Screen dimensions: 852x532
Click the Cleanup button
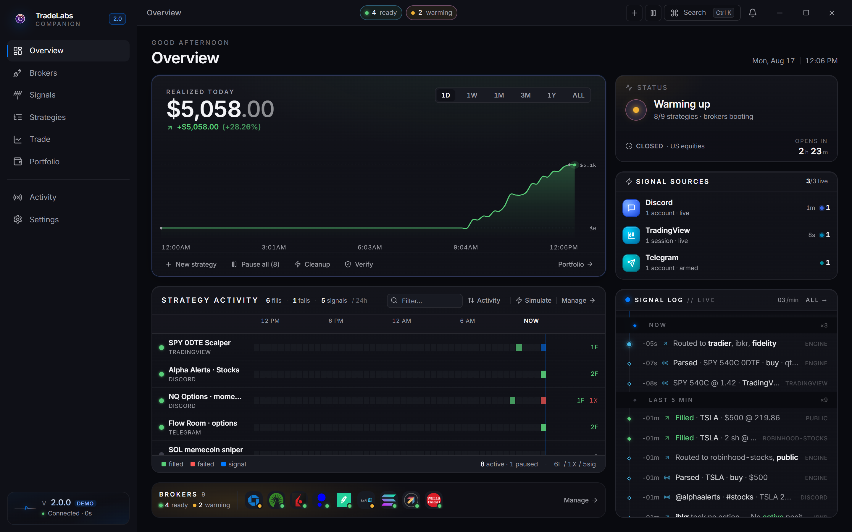click(312, 264)
